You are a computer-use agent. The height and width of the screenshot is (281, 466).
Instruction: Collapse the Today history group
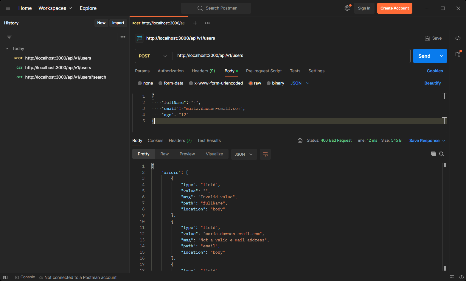click(x=7, y=49)
